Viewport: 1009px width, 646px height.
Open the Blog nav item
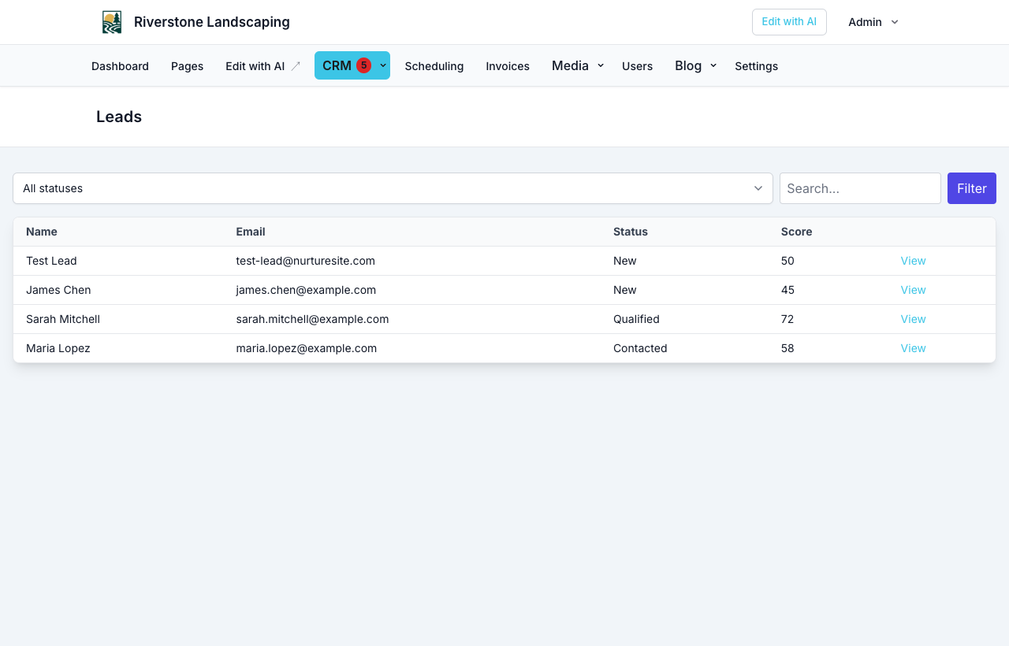pos(688,65)
